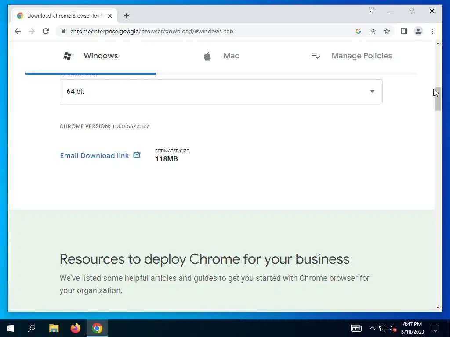Open the Chrome profile menu
This screenshot has height=337, width=450.
click(418, 31)
